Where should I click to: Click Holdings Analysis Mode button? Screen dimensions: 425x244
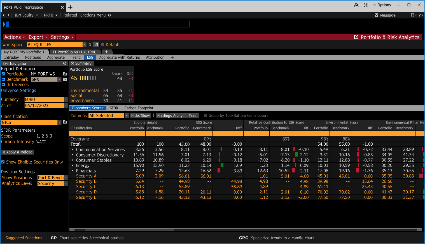pyautogui.click(x=177, y=115)
